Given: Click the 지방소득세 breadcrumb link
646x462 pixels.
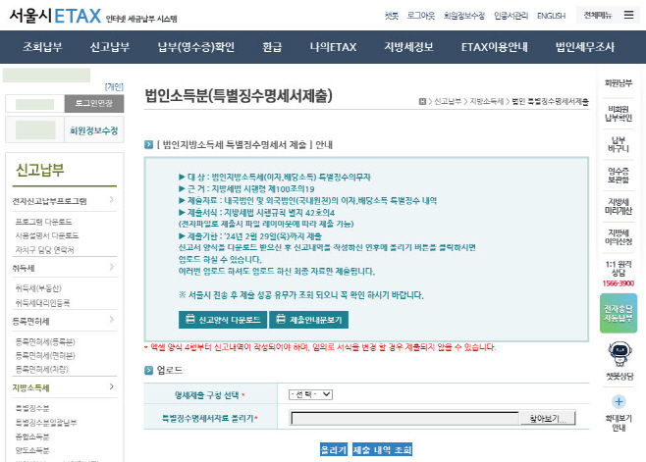Looking at the screenshot, I should point(487,101).
